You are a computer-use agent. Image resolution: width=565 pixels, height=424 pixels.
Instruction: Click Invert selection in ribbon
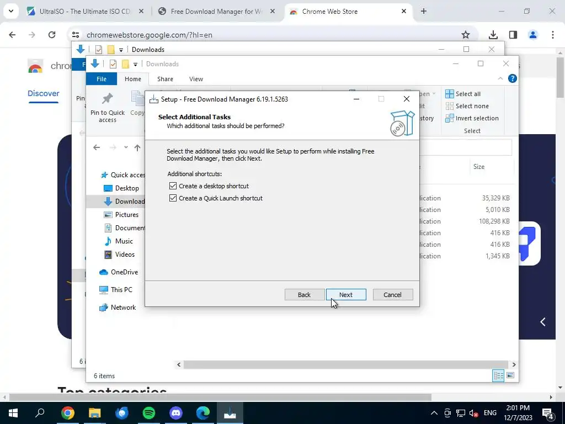pos(472,118)
